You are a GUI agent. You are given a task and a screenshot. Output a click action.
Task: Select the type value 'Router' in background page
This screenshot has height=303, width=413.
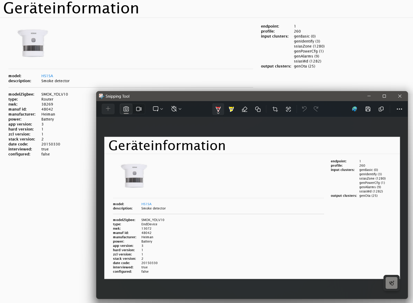pos(47,99)
